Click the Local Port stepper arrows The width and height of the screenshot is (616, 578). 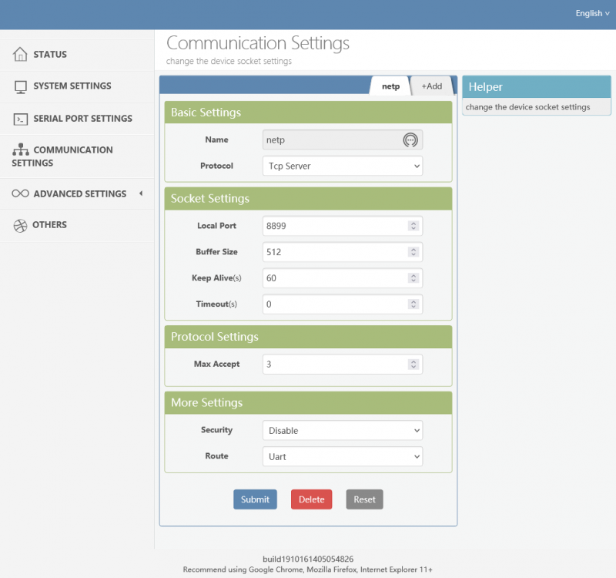(x=413, y=226)
